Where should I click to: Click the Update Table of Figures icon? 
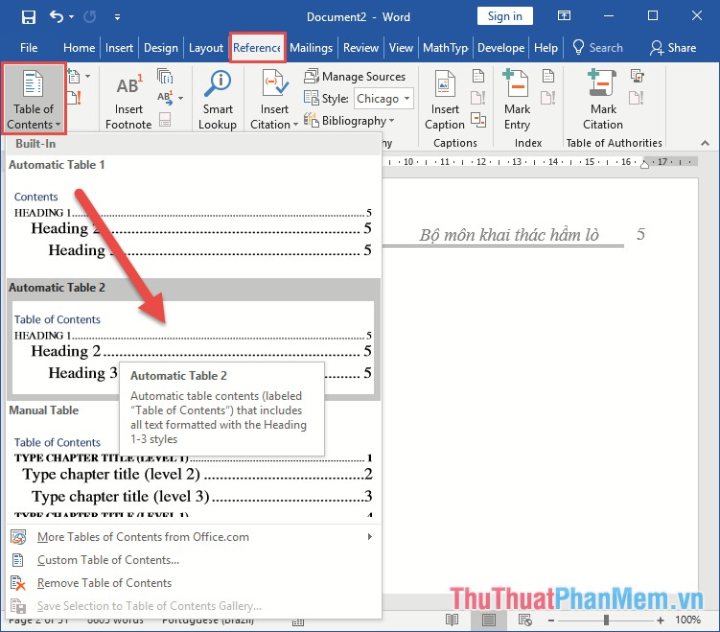point(478,98)
